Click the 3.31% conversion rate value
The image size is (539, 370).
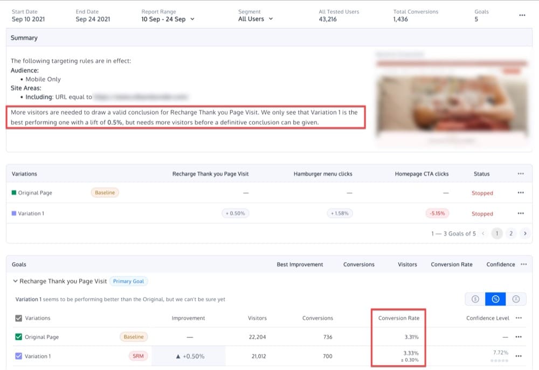pyautogui.click(x=411, y=337)
